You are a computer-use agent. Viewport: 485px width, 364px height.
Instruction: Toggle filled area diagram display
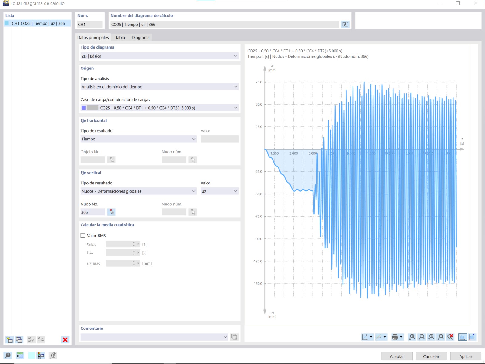click(x=462, y=337)
